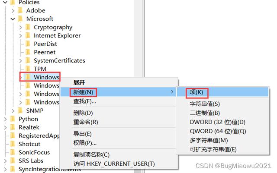Click the tree pane vertical scrollbar
277x173 pixels.
coord(138,39)
